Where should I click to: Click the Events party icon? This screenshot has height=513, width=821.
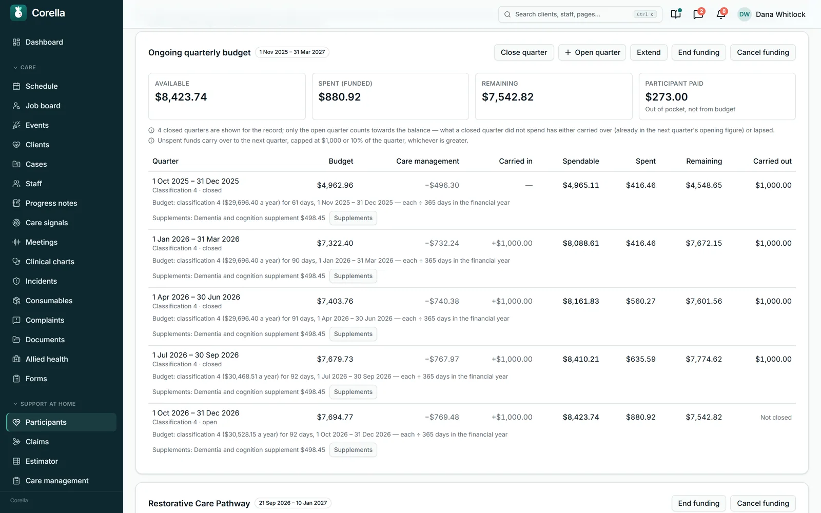tap(16, 125)
